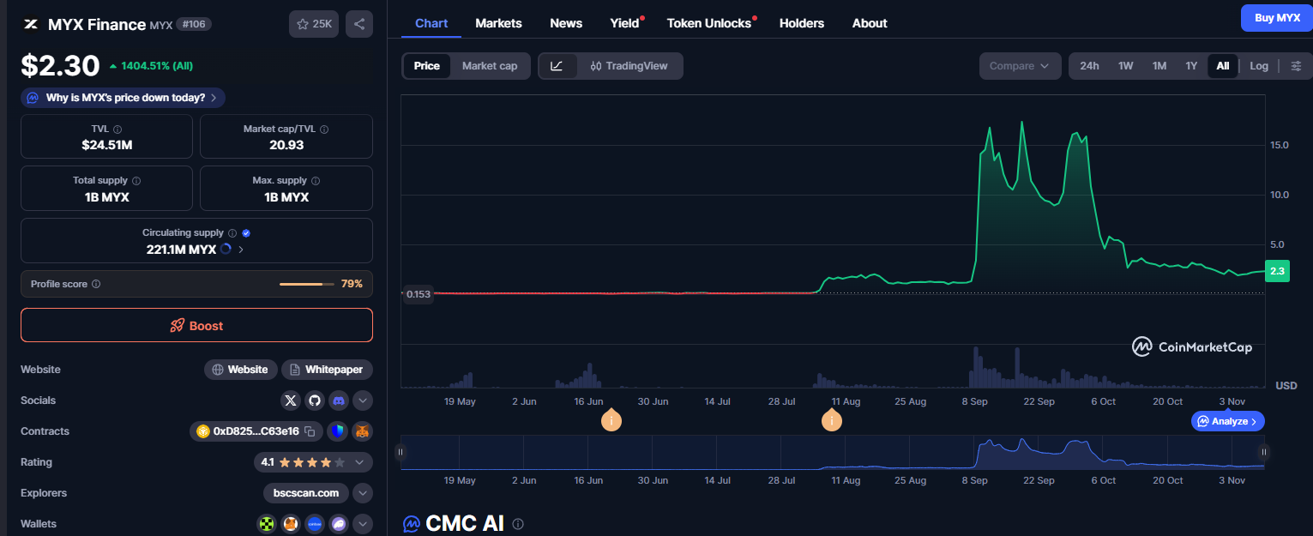
Task: Open the About tab
Action: click(870, 23)
